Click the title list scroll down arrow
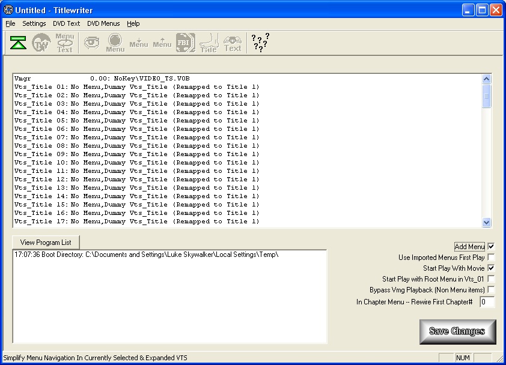The image size is (506, 365). pos(487,222)
